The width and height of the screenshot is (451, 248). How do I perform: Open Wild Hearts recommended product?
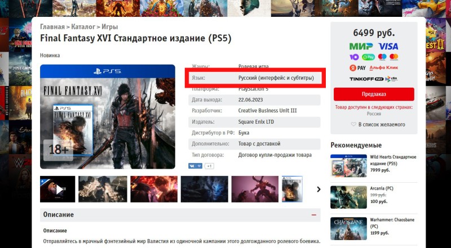(393, 160)
